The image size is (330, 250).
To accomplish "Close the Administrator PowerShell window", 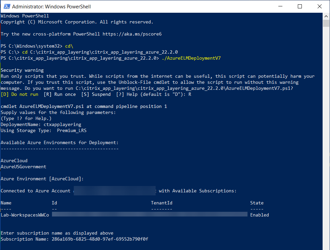I will click(x=319, y=6).
